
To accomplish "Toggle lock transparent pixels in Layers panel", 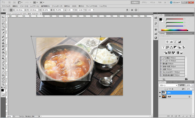I will [x=165, y=89].
